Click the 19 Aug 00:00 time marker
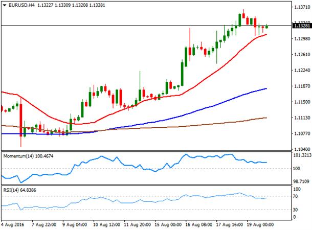 (260, 225)
